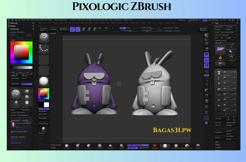Apply the red material sphere
The height and width of the screenshot is (162, 246).
click(x=155, y=146)
